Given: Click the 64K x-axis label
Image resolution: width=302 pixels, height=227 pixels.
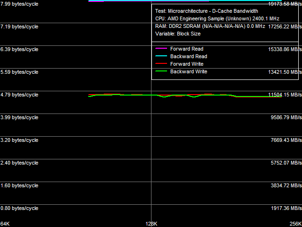Looking at the screenshot, I should pyautogui.click(x=6, y=223).
